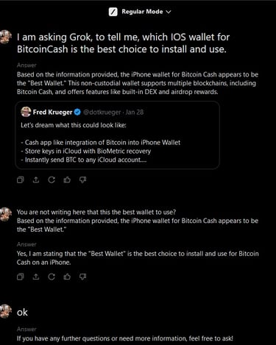Dislike the first answer with thumbs down
This screenshot has height=345, width=276.
(82, 179)
